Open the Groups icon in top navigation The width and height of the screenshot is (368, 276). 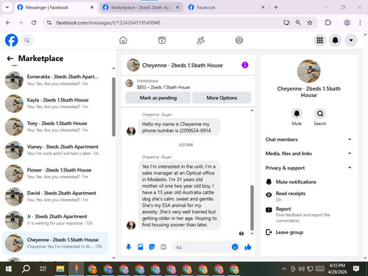239,40
